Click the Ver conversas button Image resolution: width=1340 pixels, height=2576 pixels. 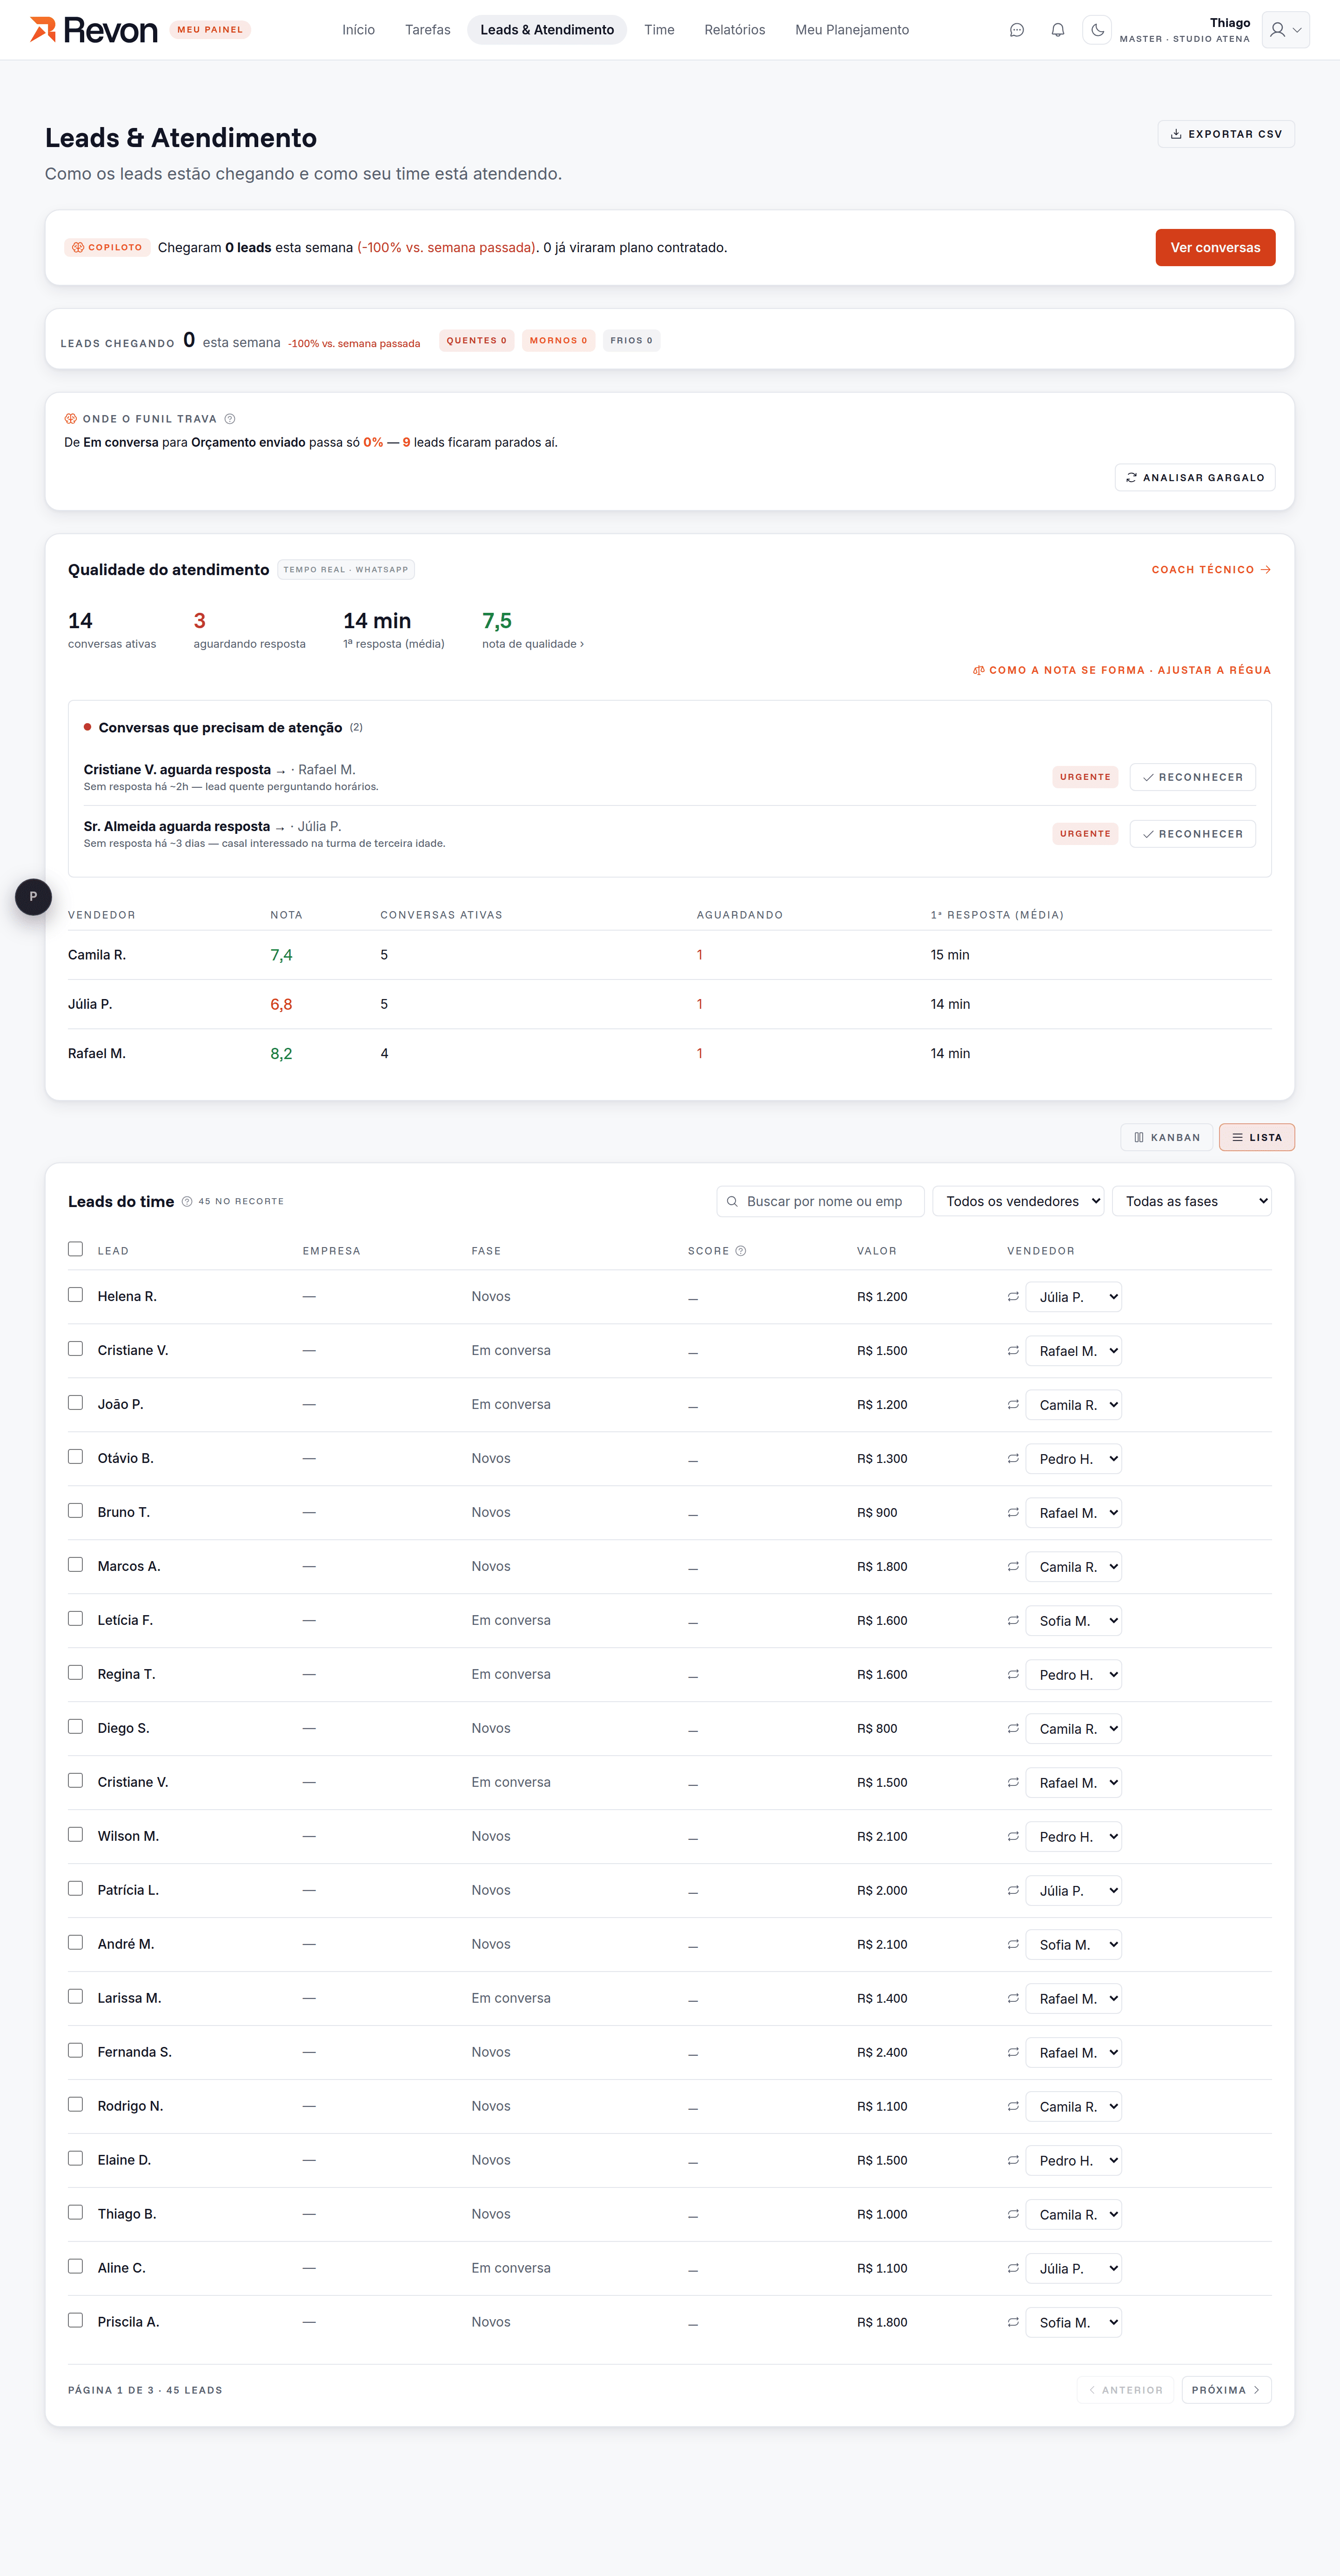point(1215,248)
